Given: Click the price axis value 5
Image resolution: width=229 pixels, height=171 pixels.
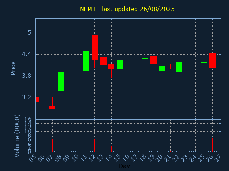Looking at the screenshot, I should tap(29, 32).
